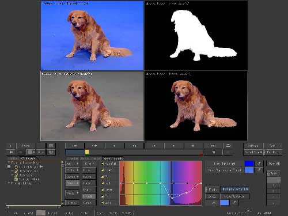
Task: Expand the bottom tree root item
Action: (x=9, y=183)
